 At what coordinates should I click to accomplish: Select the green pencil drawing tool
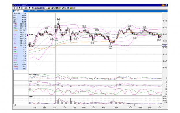point(63,8)
